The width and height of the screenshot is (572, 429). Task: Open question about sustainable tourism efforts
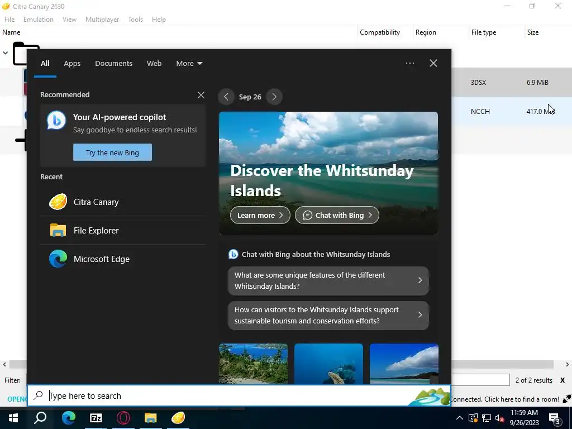328,315
